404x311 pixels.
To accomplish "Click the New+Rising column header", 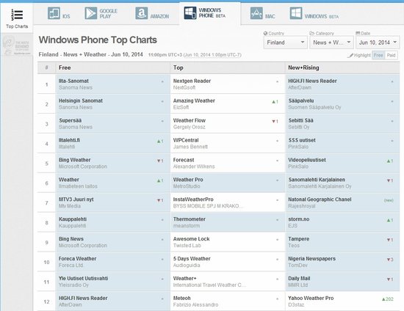I will coord(303,67).
